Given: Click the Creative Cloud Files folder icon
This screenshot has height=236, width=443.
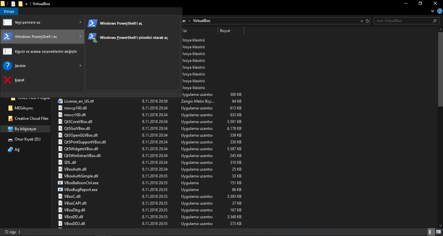Looking at the screenshot, I should point(10,118).
